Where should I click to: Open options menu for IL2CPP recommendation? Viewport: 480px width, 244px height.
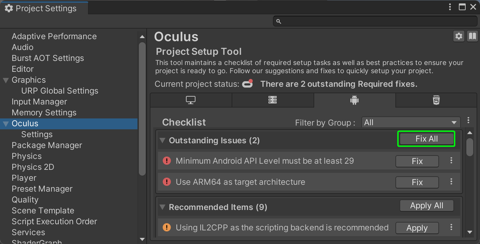click(451, 227)
